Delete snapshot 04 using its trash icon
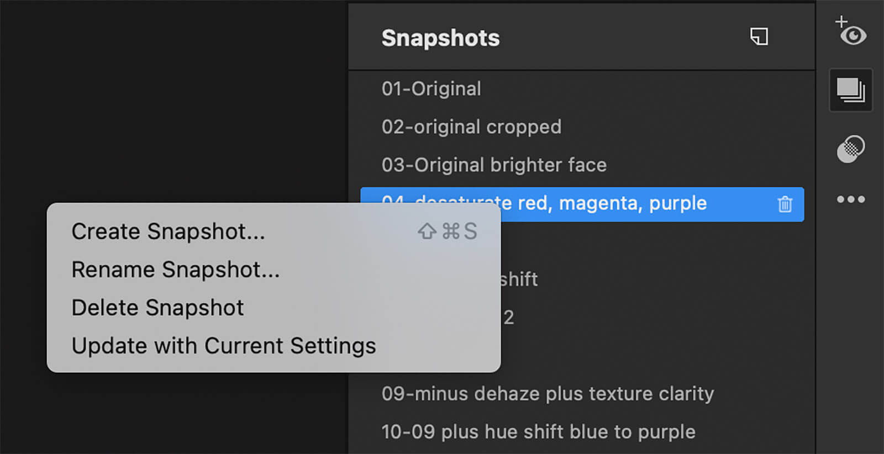The width and height of the screenshot is (884, 454). tap(785, 204)
